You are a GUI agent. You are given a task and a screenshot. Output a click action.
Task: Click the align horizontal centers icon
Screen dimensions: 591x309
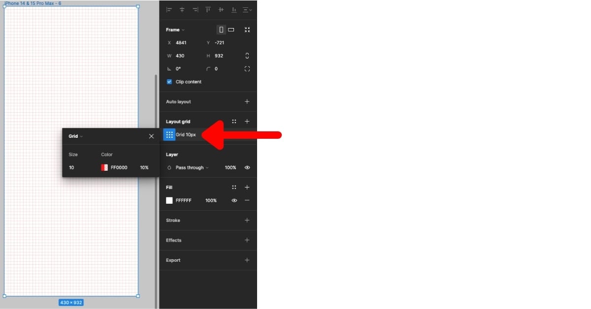pyautogui.click(x=182, y=10)
